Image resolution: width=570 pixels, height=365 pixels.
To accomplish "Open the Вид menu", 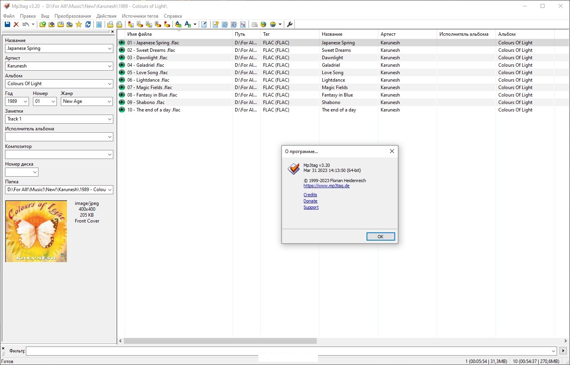I will (x=45, y=16).
